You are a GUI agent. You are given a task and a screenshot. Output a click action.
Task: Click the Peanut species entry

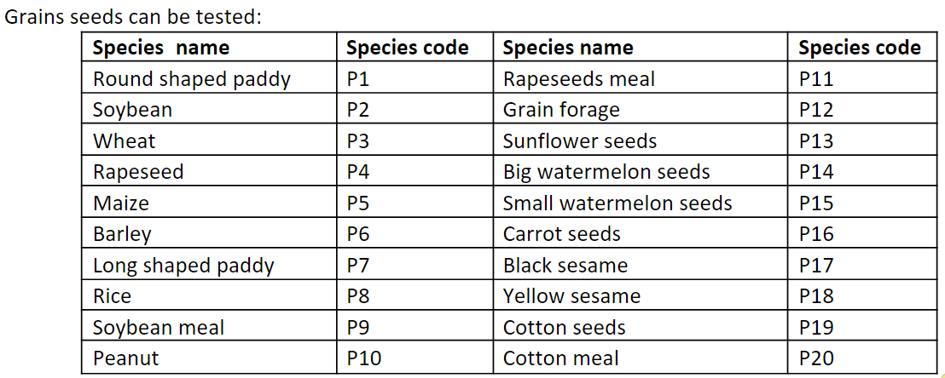tap(210, 358)
